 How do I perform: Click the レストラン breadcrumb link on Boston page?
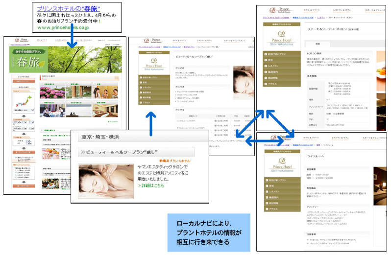point(321,18)
